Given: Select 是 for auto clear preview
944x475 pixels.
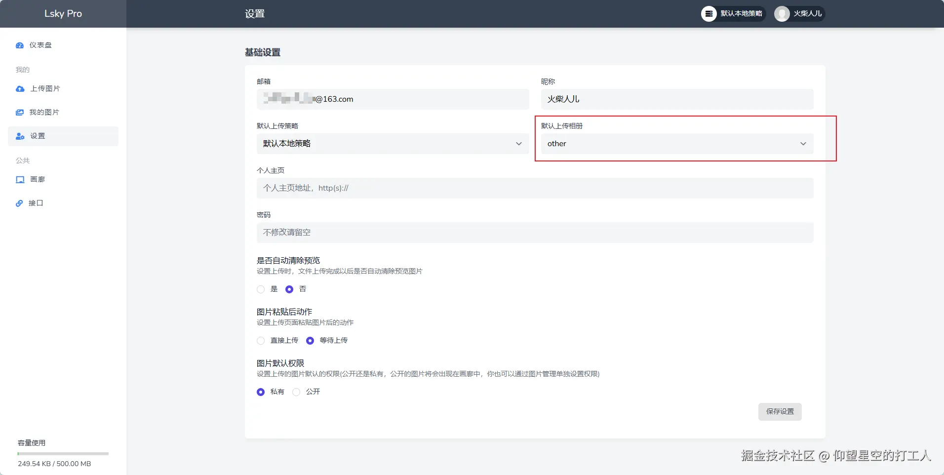Looking at the screenshot, I should pyautogui.click(x=261, y=289).
